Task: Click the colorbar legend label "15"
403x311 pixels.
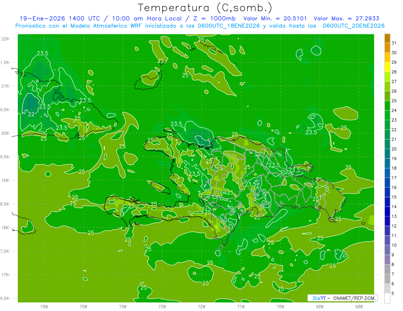Action: coord(394,197)
